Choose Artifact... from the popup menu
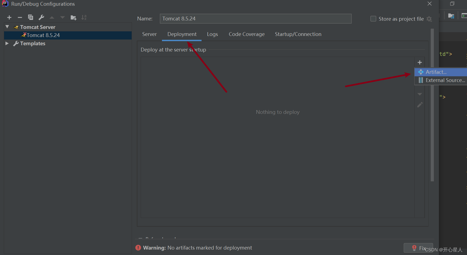Viewport: 467px width, 255px height. pos(441,72)
